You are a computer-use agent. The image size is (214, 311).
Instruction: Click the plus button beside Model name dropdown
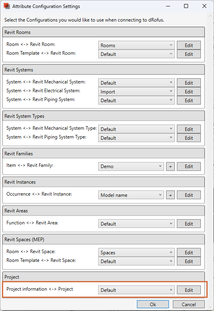pos(170,195)
